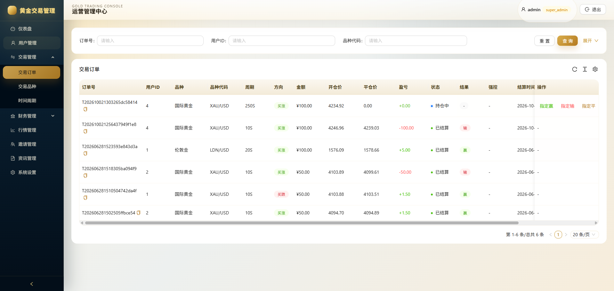Copy order number T202606281518305ba094f9
This screenshot has width=614, height=291.
85,176
